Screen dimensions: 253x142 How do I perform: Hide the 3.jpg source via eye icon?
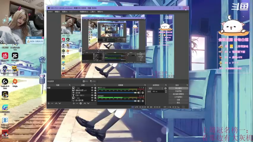[92, 88]
